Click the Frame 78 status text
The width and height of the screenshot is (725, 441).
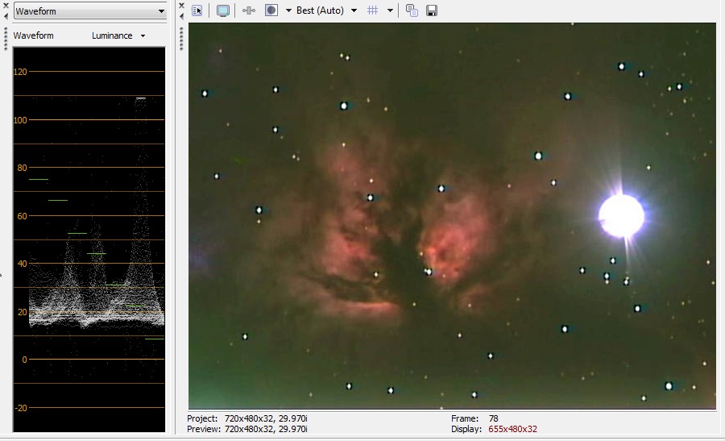[474, 418]
